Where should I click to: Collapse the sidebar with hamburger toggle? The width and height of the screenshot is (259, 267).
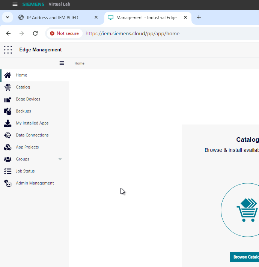coord(62,63)
